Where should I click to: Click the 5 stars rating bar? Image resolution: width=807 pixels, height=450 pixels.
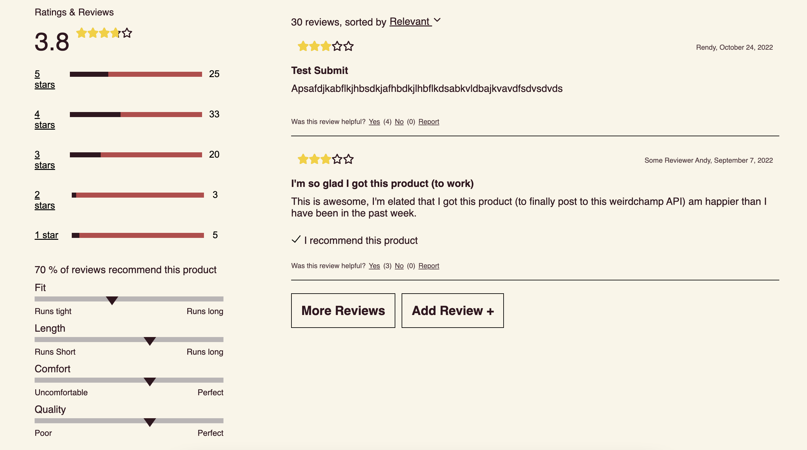136,74
